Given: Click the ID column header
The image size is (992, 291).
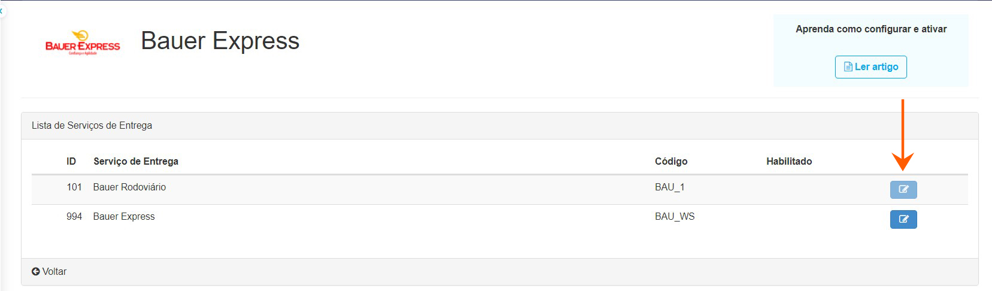Looking at the screenshot, I should 71,161.
